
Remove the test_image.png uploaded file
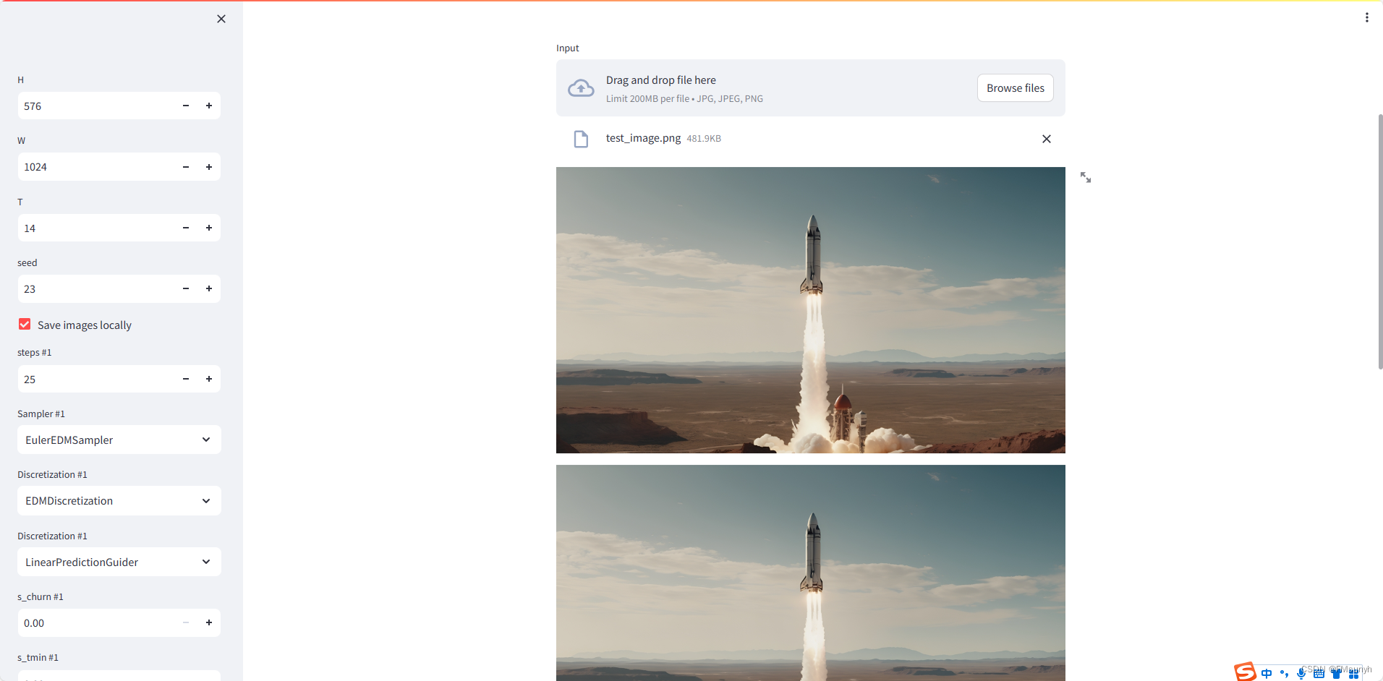point(1046,139)
